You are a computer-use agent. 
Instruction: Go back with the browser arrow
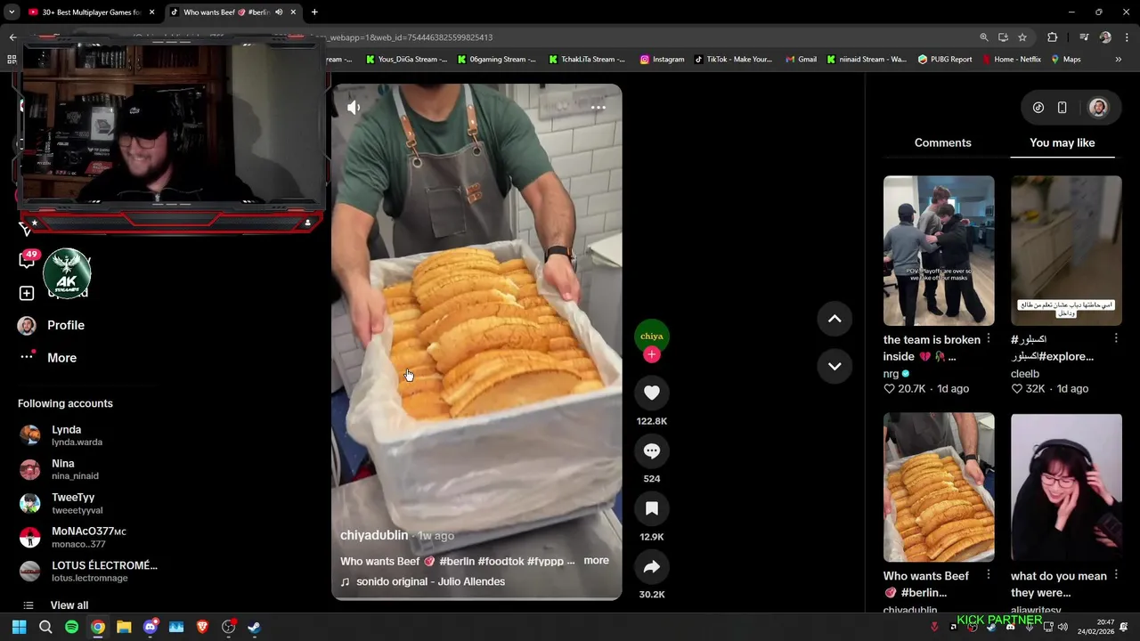click(x=12, y=37)
